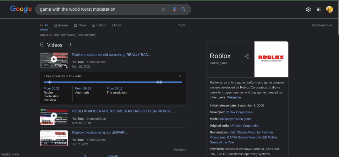Jump to From 06:59 Aftermath moment

tap(83, 88)
